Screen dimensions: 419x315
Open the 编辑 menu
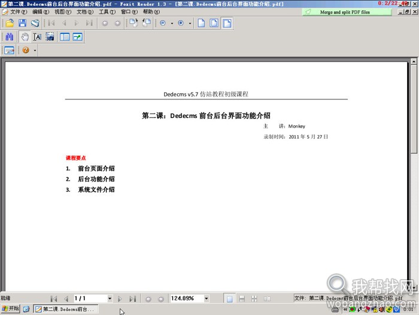[x=41, y=12]
